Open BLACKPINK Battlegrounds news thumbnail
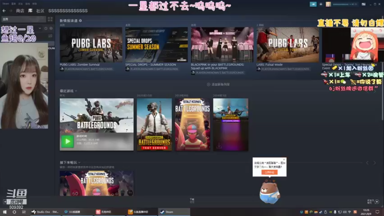This screenshot has width=384, height=216. pos(222,44)
